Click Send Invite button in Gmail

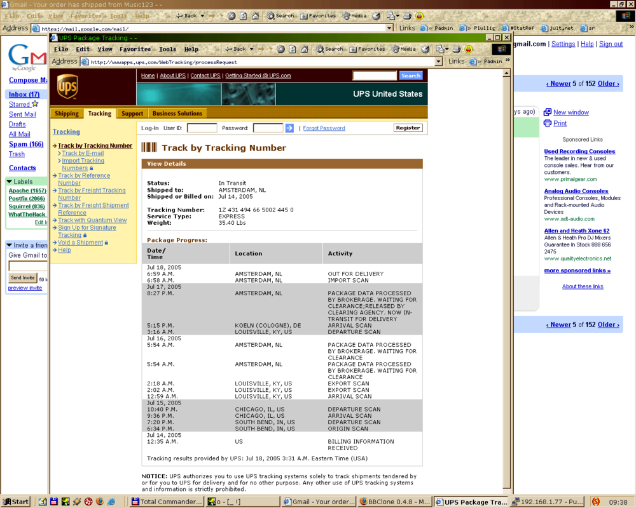23,277
